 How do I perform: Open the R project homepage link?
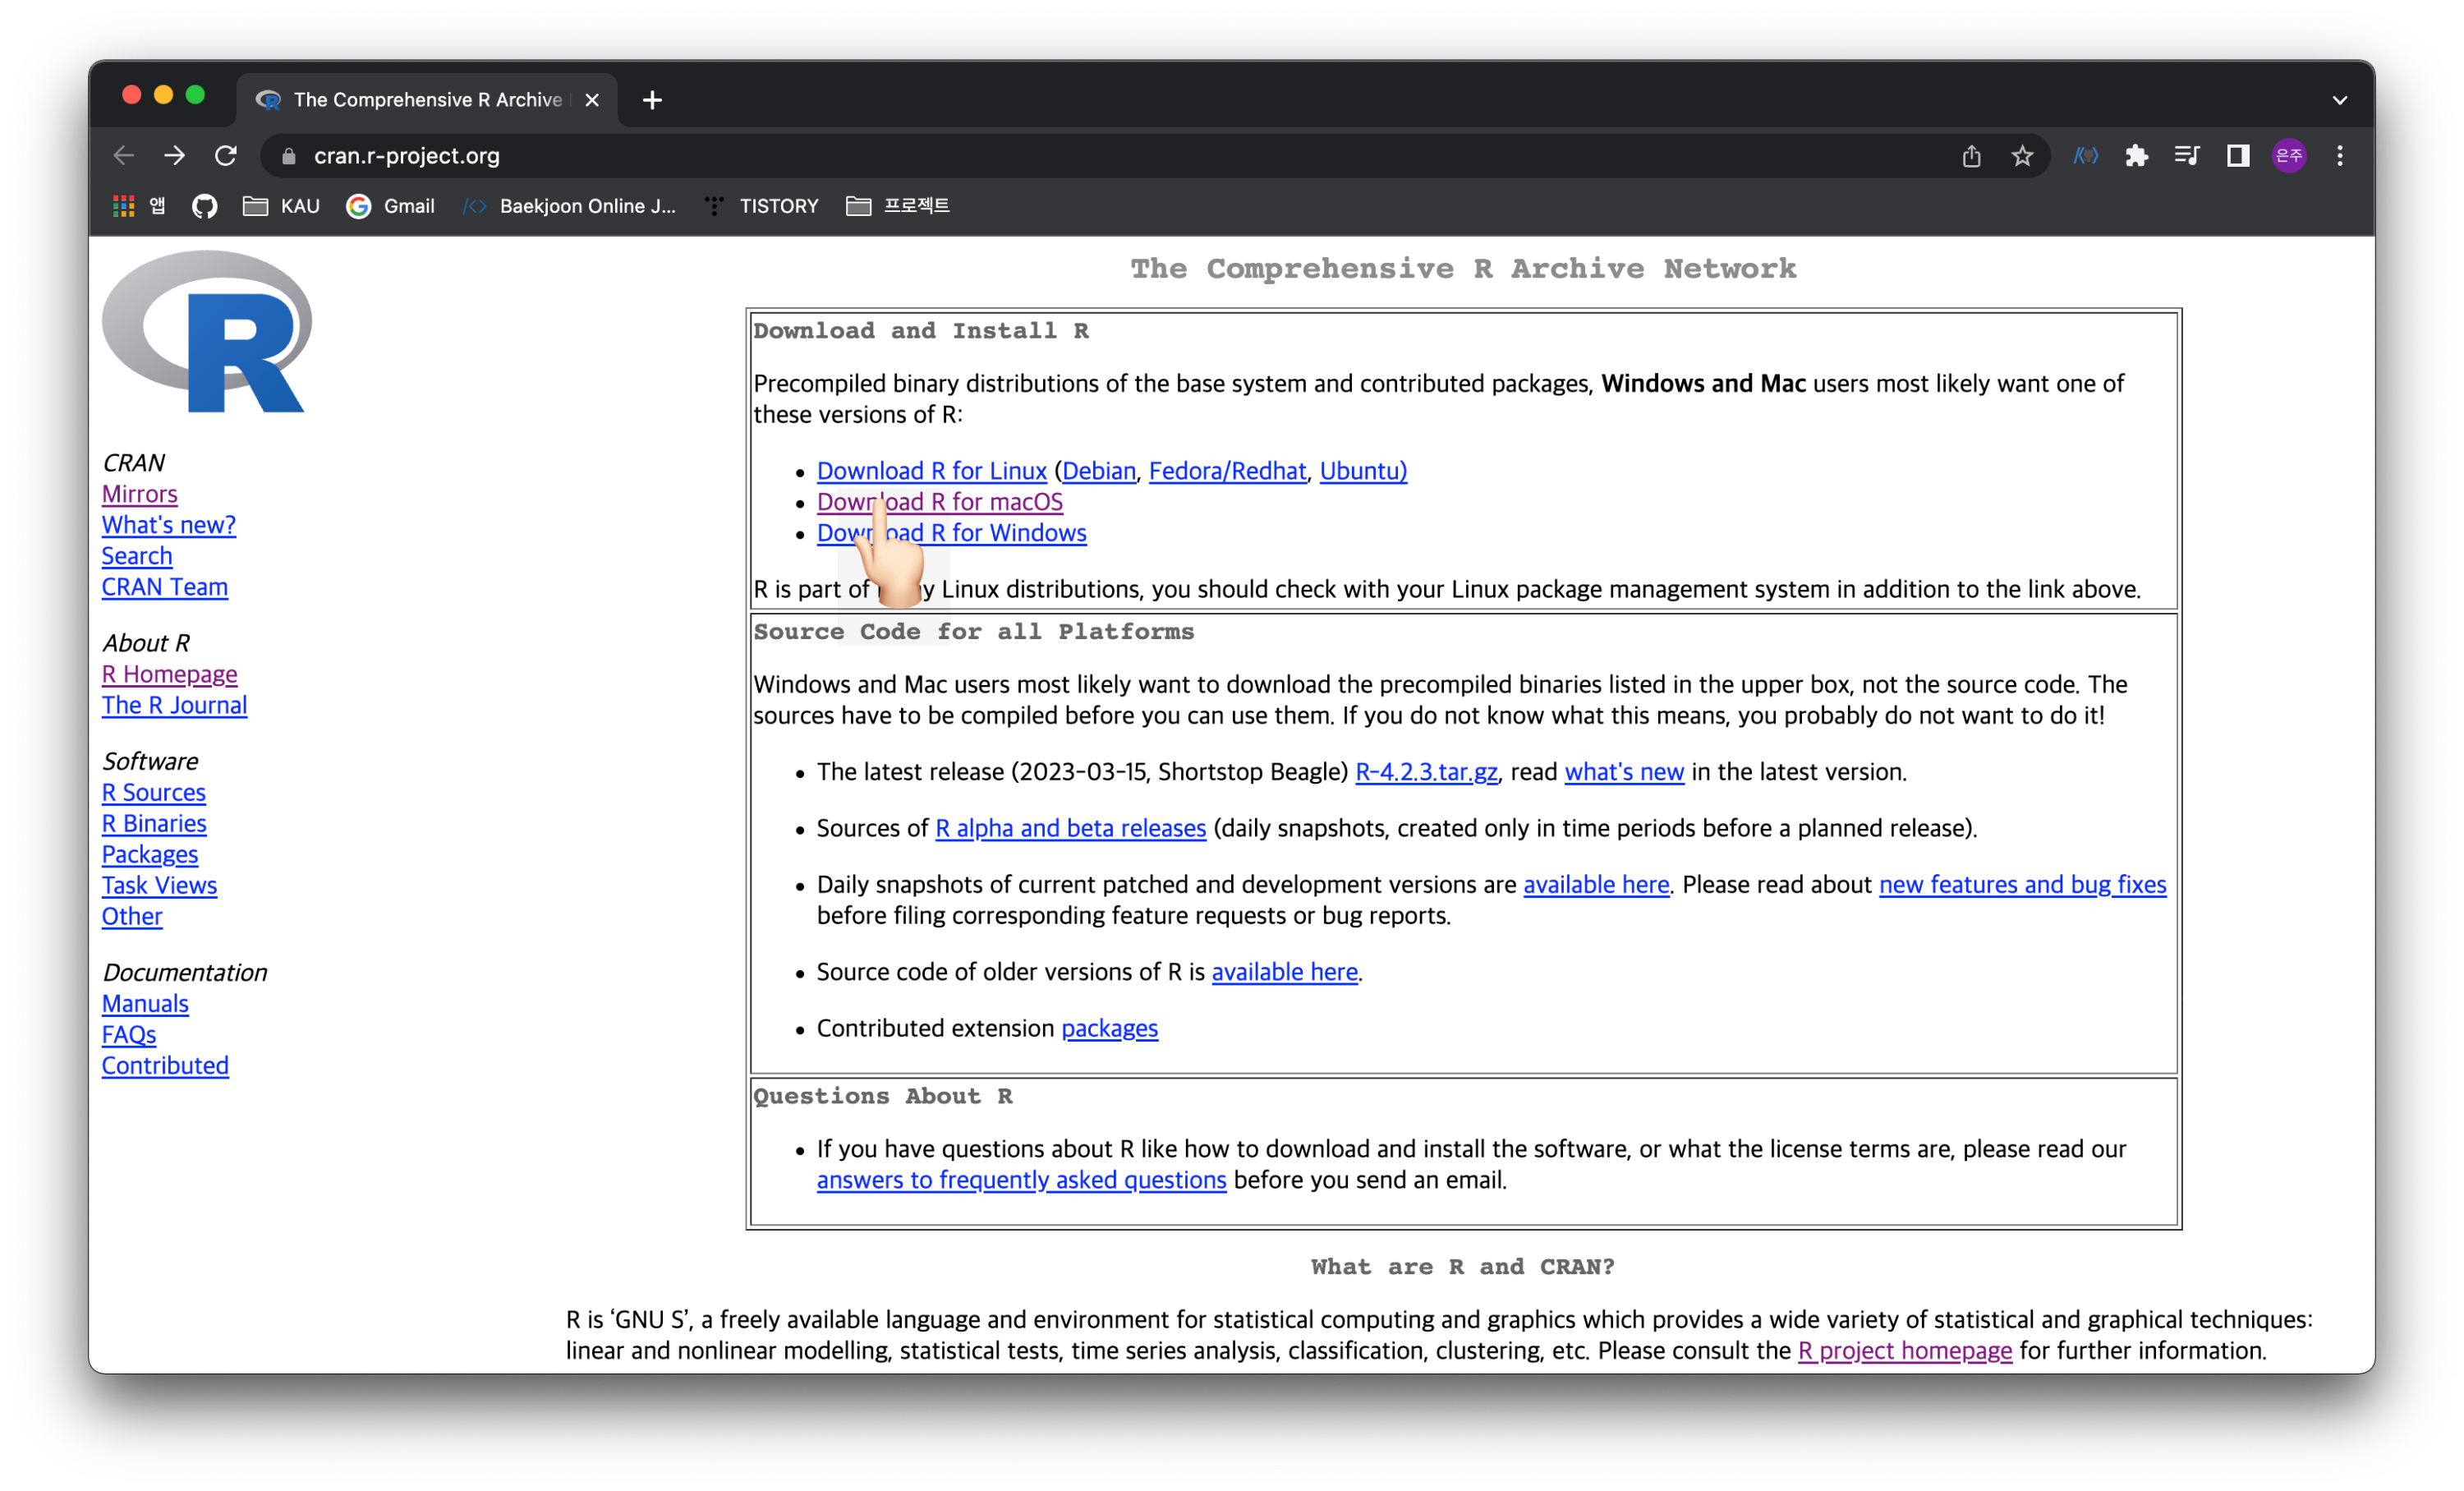click(1905, 1351)
